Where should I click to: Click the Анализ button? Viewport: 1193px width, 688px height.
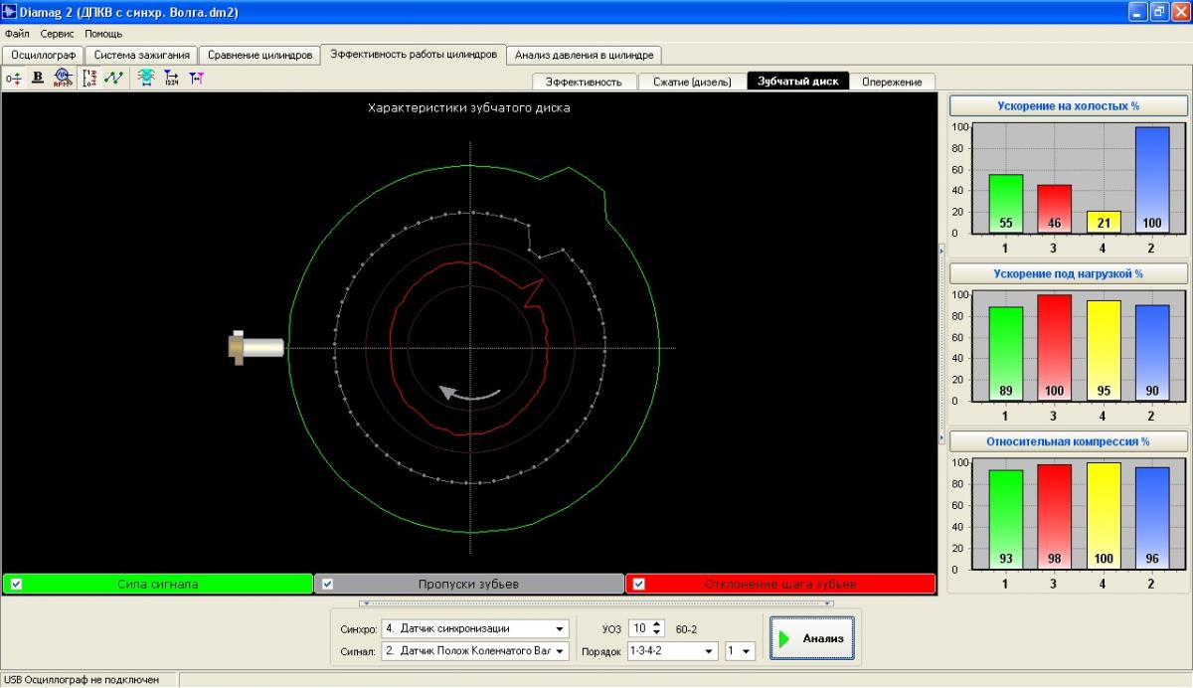pos(812,638)
